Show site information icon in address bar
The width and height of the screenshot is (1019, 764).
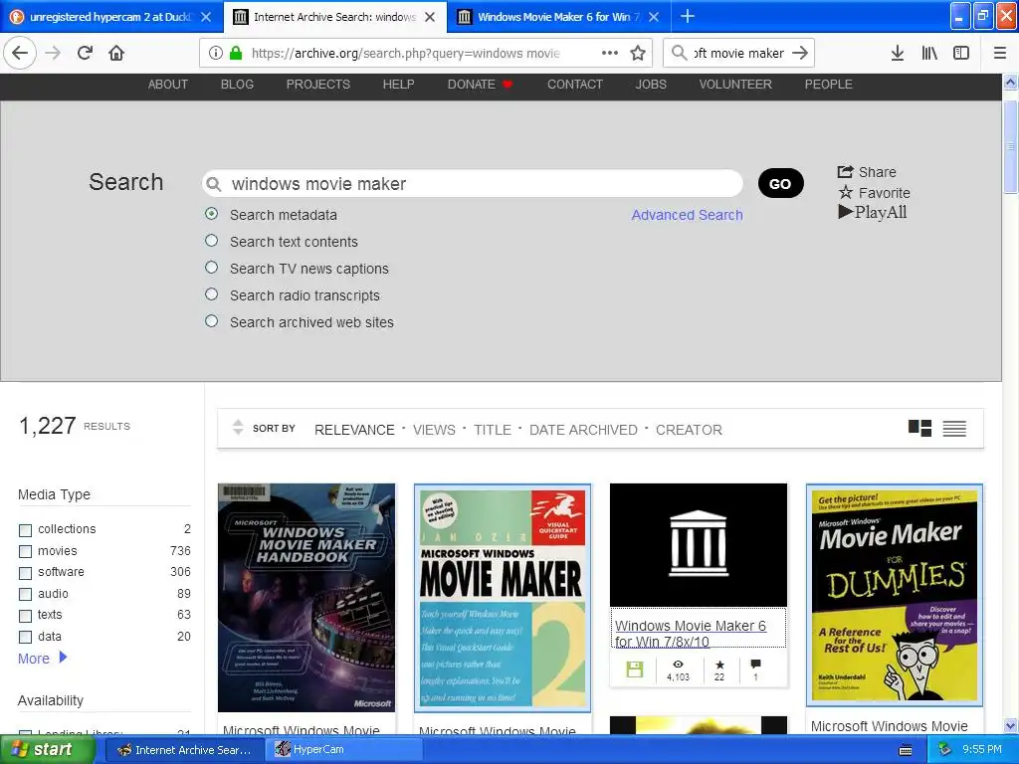tap(216, 54)
